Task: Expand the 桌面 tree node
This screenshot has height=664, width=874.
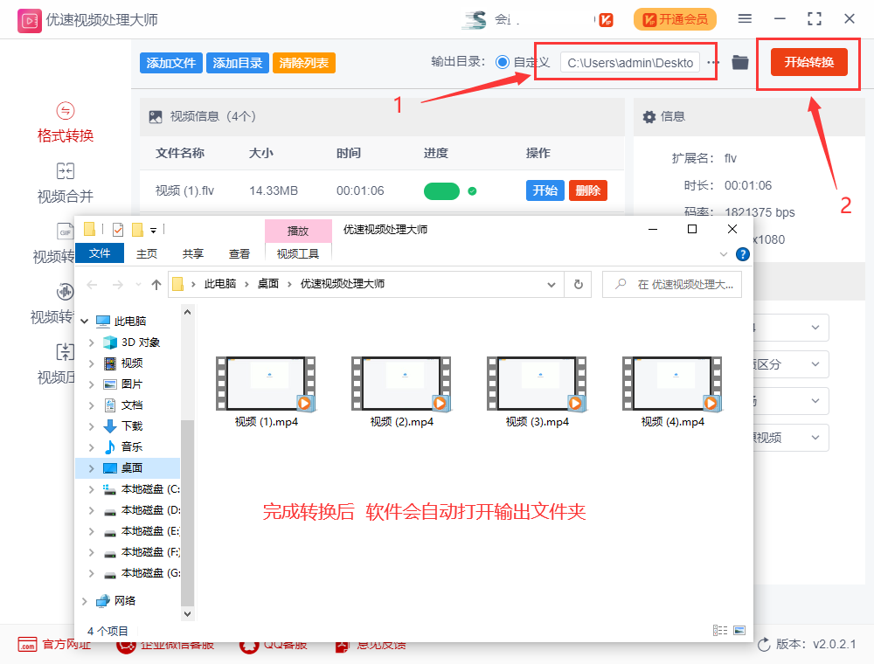Action: click(92, 468)
